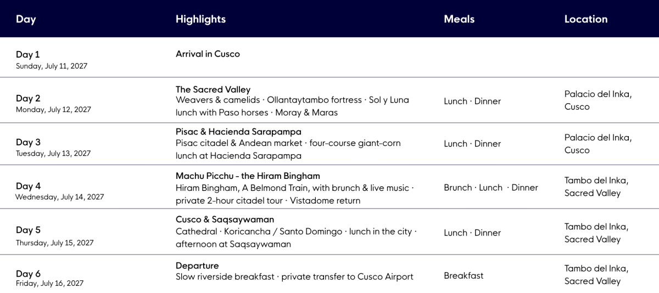This screenshot has width=659, height=293.
Task: Click the Meals column header
Action: [x=459, y=19]
